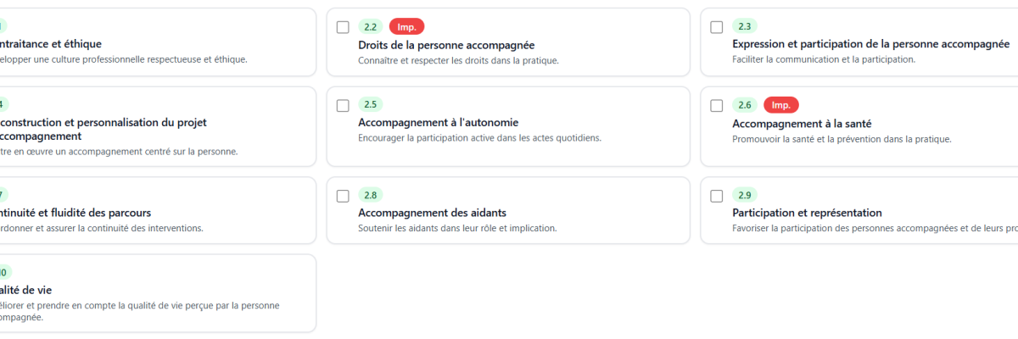Click the "Accompagnement à la santé" heading

pos(802,124)
